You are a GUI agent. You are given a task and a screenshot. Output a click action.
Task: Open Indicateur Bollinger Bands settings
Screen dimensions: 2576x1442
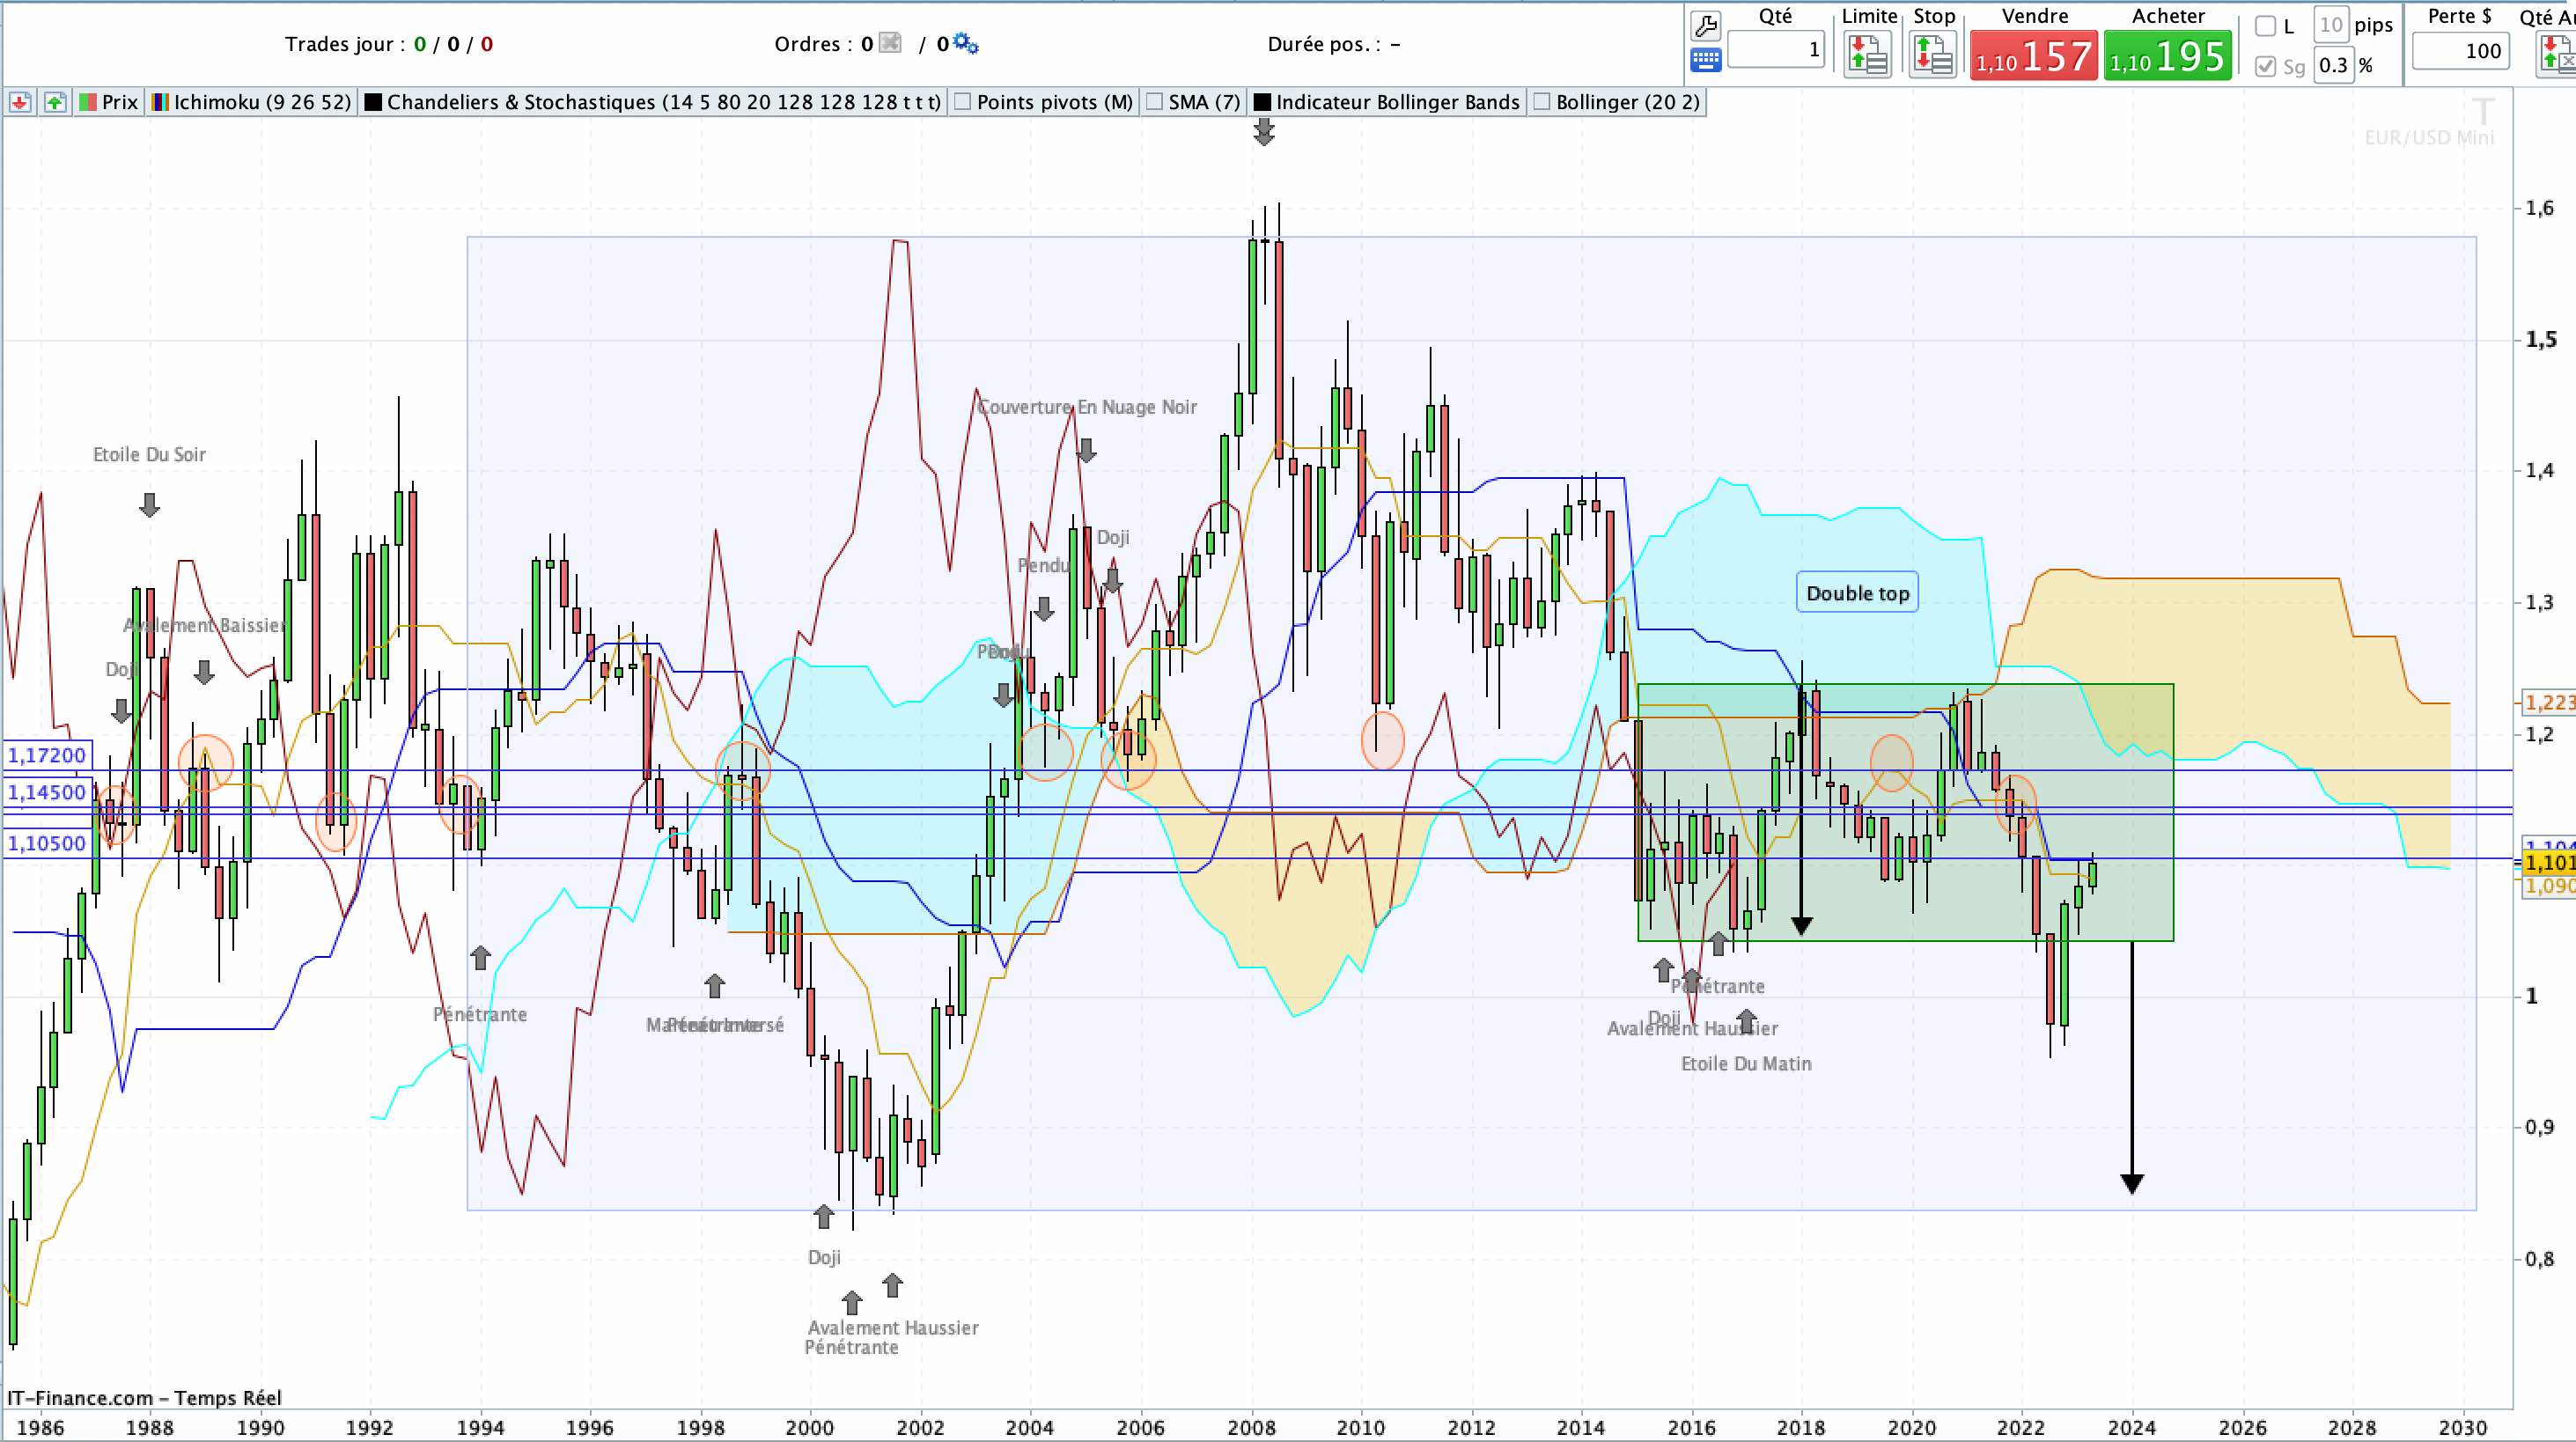[x=1398, y=102]
